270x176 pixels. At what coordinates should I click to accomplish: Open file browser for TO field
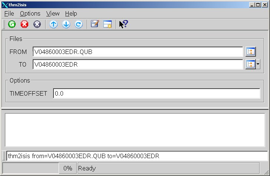250,64
